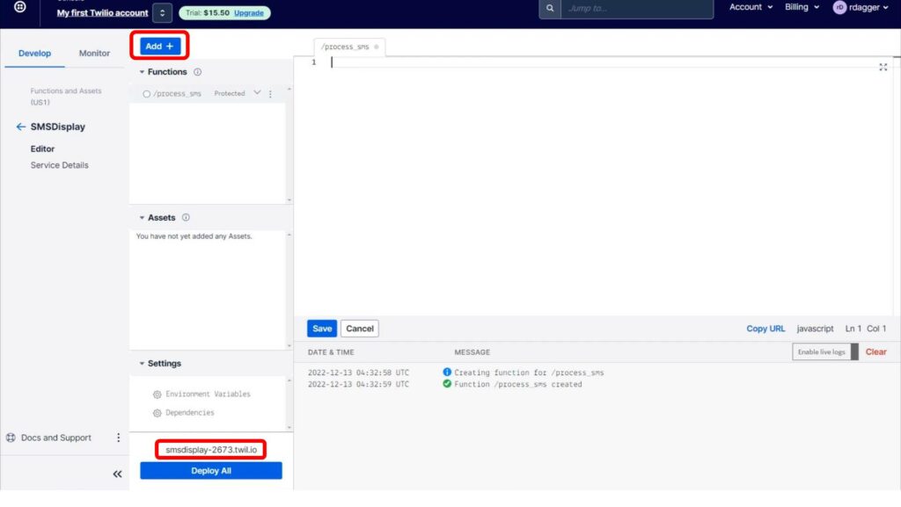Click the Twilio console home icon
The width and height of the screenshot is (901, 507).
19,7
